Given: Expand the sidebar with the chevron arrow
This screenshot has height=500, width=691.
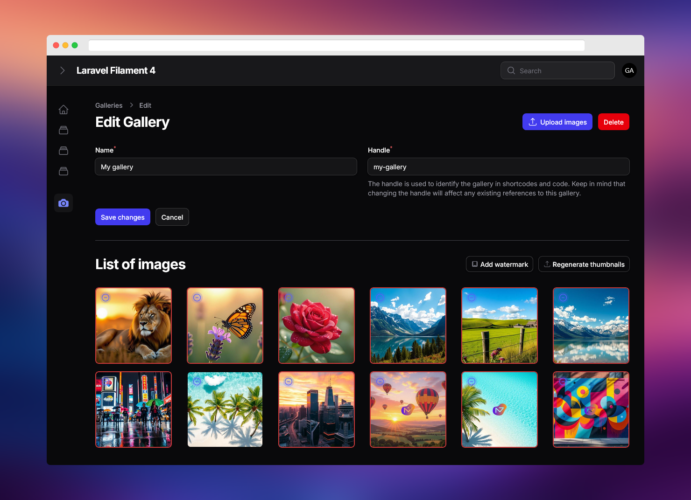Looking at the screenshot, I should [x=62, y=70].
